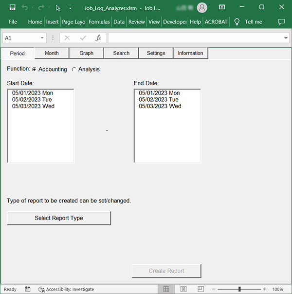292x294 pixels.
Task: Click the zoom out minus button
Action: pyautogui.click(x=214, y=289)
